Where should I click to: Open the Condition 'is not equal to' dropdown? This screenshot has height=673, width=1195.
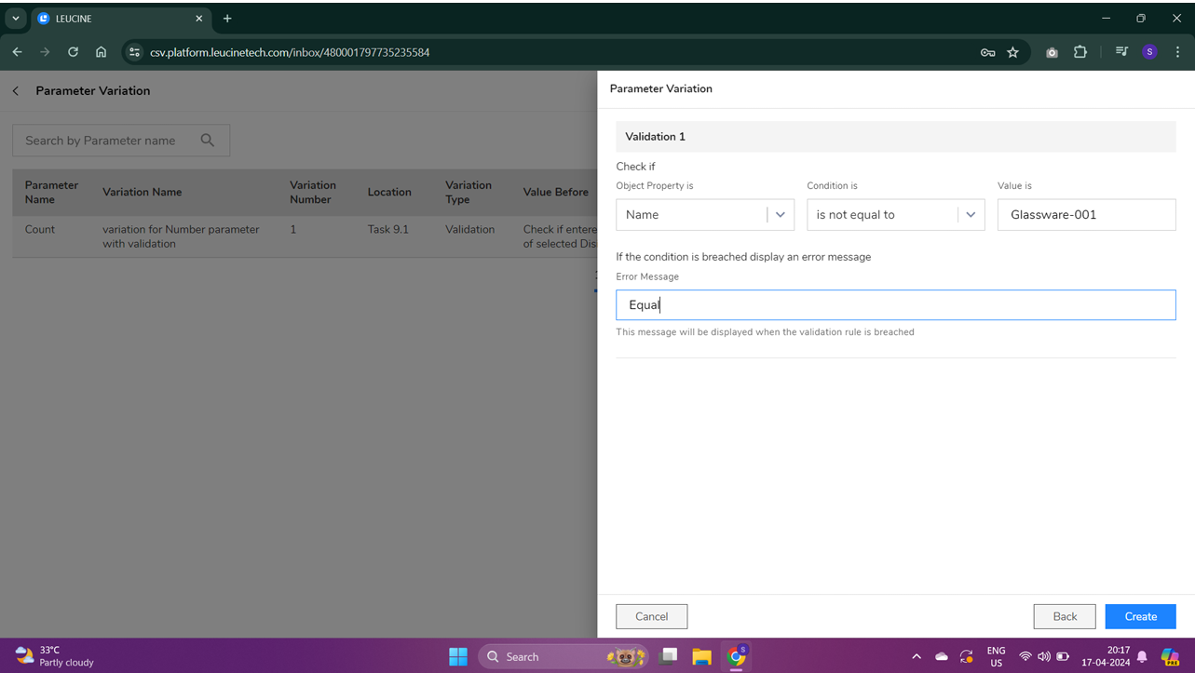tap(896, 214)
